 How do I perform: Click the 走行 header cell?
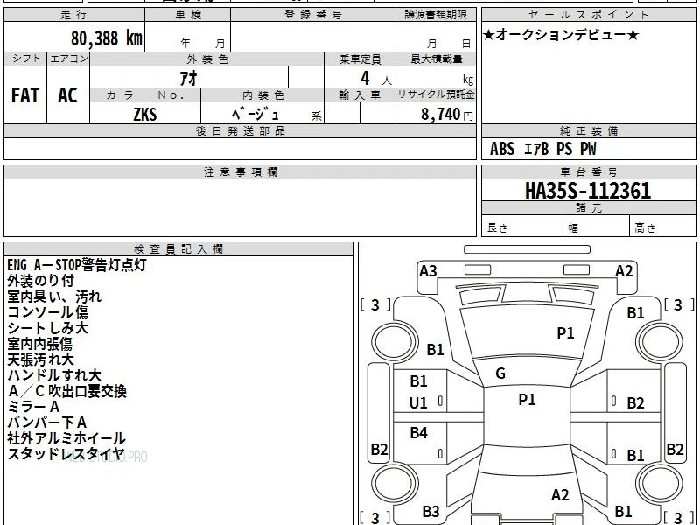coord(74,15)
